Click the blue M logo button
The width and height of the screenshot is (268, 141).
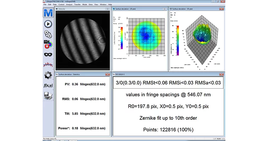click(x=48, y=13)
